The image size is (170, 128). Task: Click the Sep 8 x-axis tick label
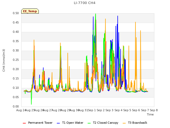154,110
